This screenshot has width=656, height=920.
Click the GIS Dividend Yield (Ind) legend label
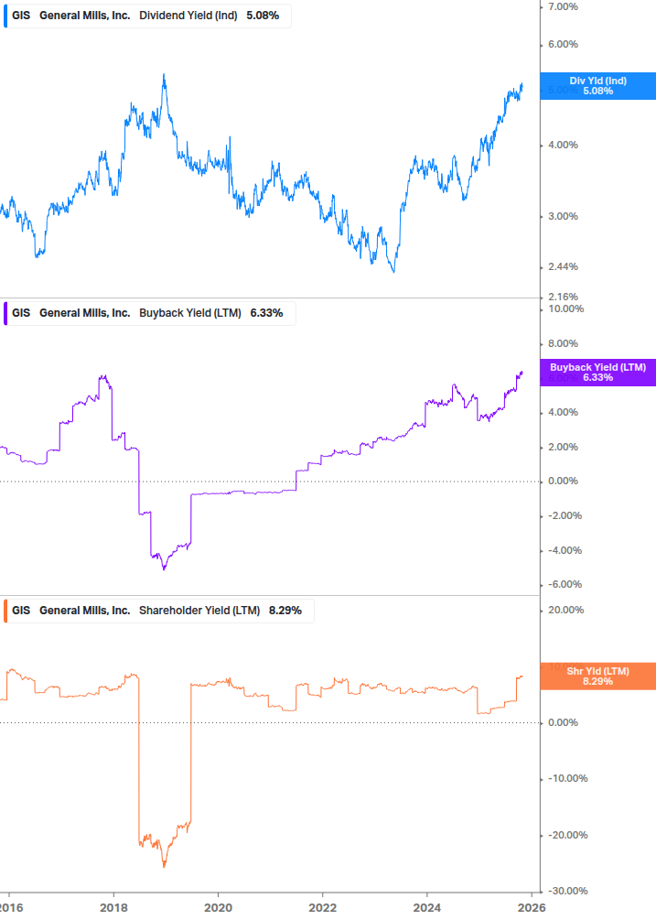146,16
